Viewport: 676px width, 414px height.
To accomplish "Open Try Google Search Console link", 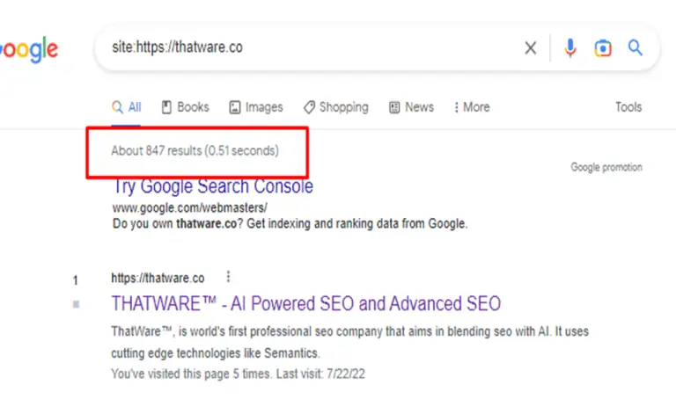I will coord(212,186).
